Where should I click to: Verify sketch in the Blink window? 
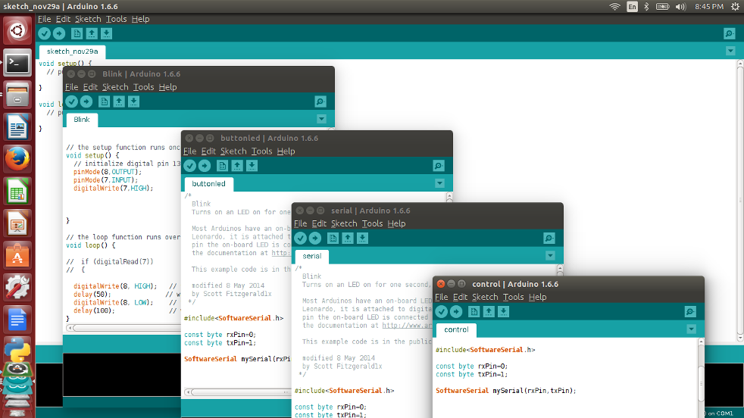pyautogui.click(x=72, y=101)
